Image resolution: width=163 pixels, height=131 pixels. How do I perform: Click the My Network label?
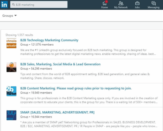(x=121, y=7)
